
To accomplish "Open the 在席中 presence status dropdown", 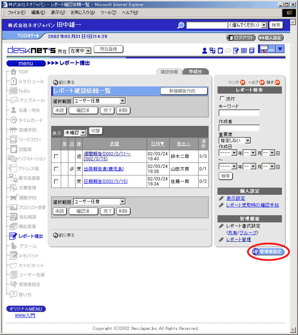I will click(x=88, y=51).
